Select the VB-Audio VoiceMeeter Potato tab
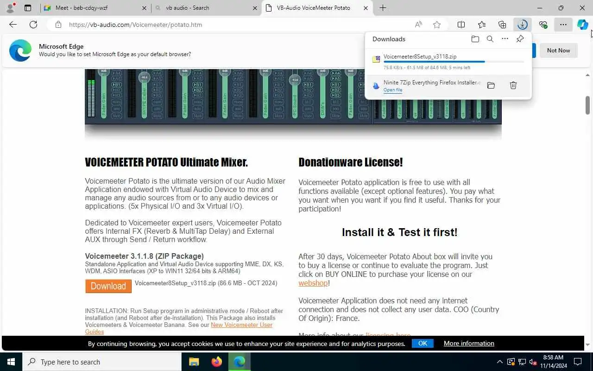Image resolution: width=593 pixels, height=371 pixels. pos(317,8)
